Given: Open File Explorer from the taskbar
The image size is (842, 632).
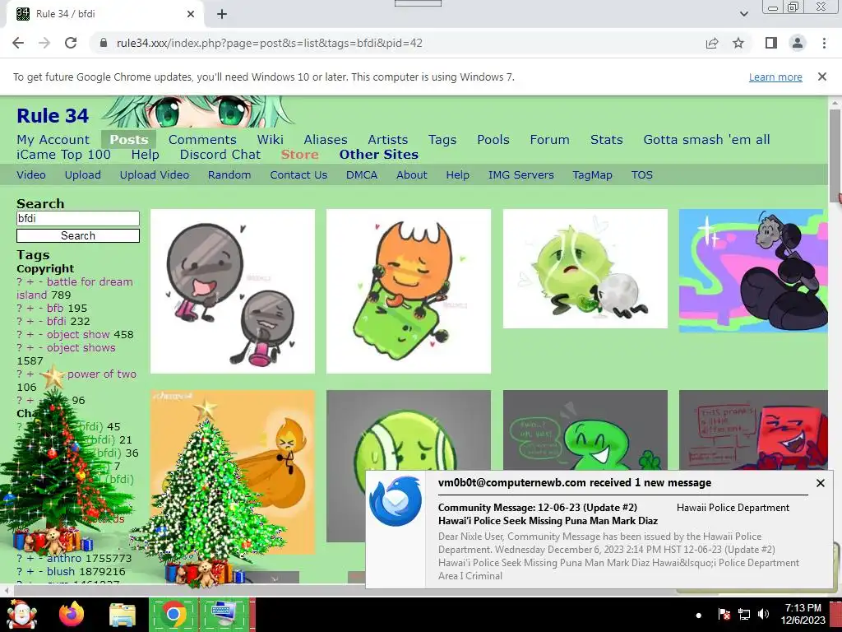Looking at the screenshot, I should 123,616.
